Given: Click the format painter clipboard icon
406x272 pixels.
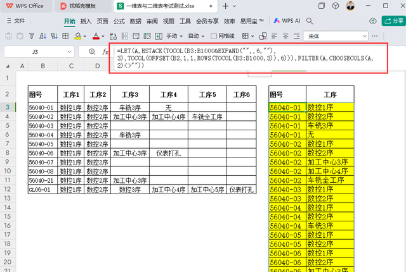Looking at the screenshot, I should (20, 36).
